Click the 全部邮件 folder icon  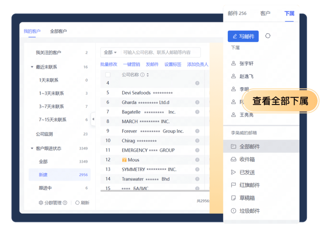(234, 146)
